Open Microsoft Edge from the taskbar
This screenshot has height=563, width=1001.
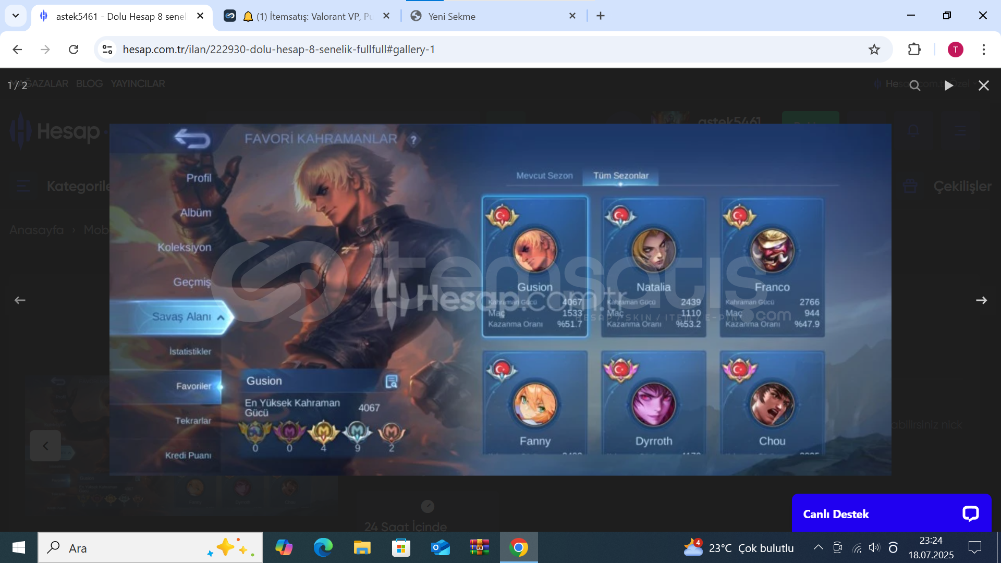coord(323,547)
